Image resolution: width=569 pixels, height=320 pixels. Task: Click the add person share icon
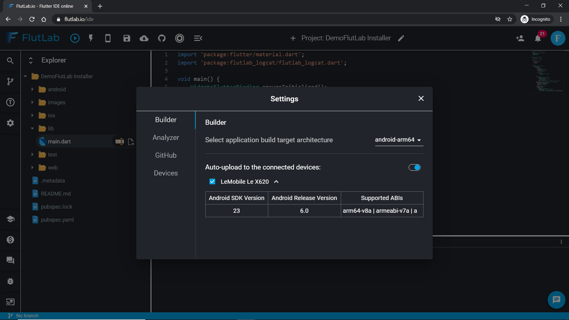tap(520, 38)
